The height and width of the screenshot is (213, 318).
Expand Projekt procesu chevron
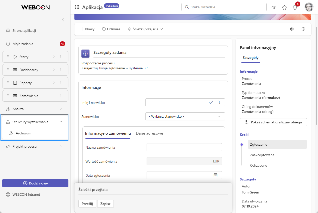(x=61, y=146)
